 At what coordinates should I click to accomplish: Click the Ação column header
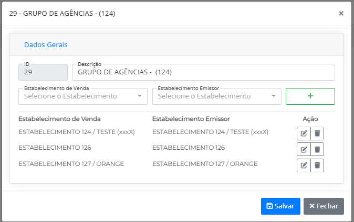pyautogui.click(x=310, y=119)
